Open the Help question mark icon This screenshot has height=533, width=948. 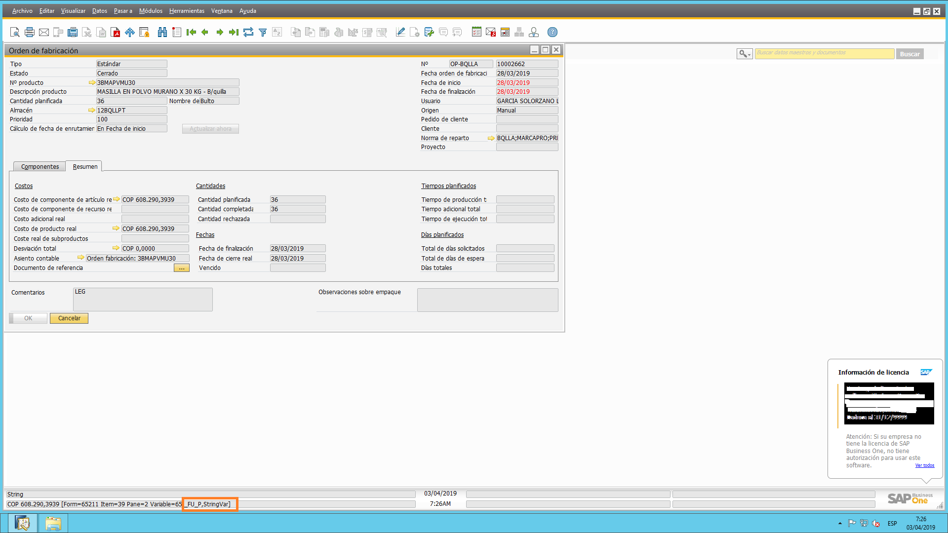(x=553, y=32)
